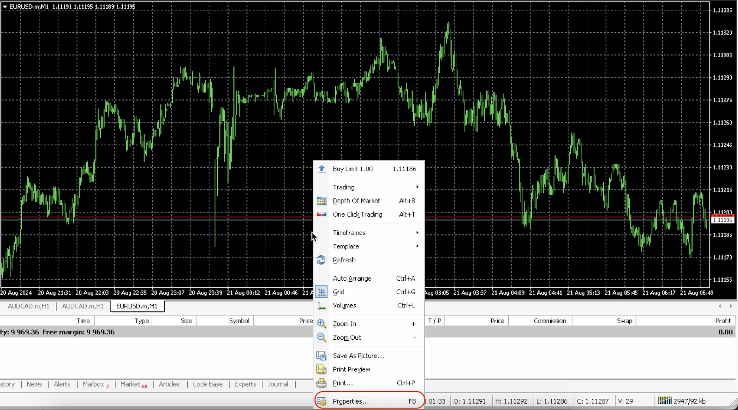This screenshot has width=738, height=410.
Task: Toggle the Grid icon in context menu
Action: [321, 292]
